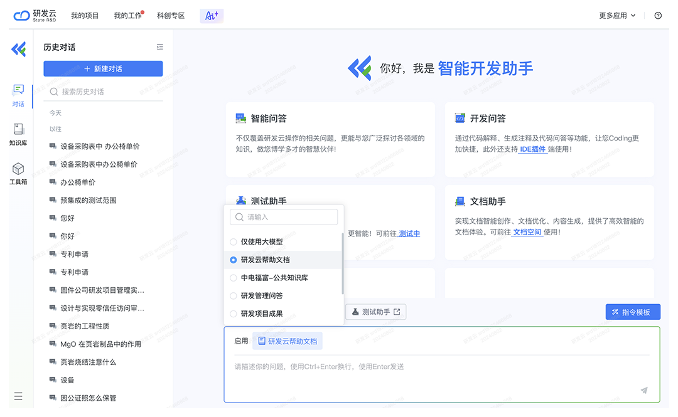Click the 智能问答 card title
The width and height of the screenshot is (678, 417).
[x=269, y=119]
